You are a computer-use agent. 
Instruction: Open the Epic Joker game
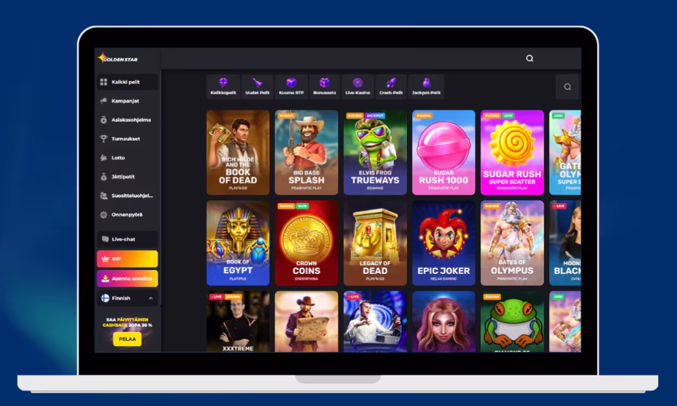pos(443,243)
